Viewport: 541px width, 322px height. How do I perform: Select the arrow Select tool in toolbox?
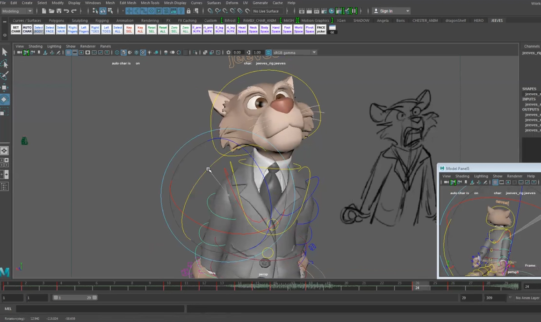5,52
